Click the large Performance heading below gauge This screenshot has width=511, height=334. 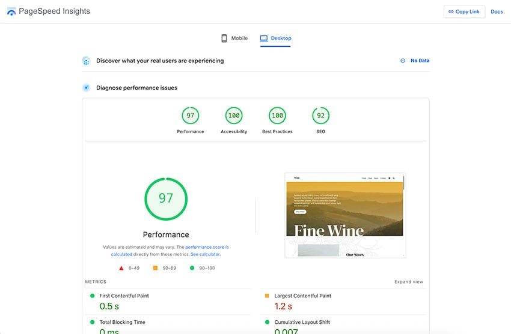point(166,234)
